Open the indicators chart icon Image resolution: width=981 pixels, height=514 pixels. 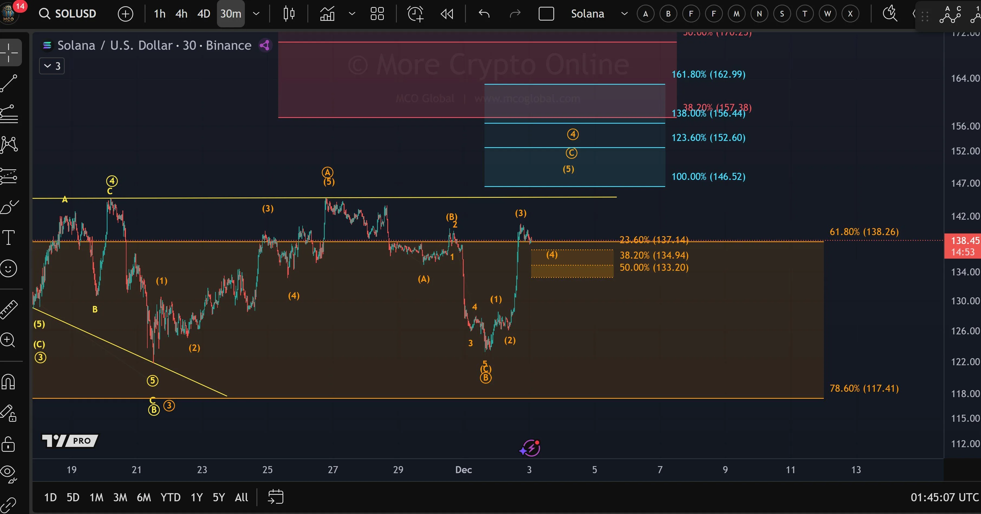click(x=327, y=14)
